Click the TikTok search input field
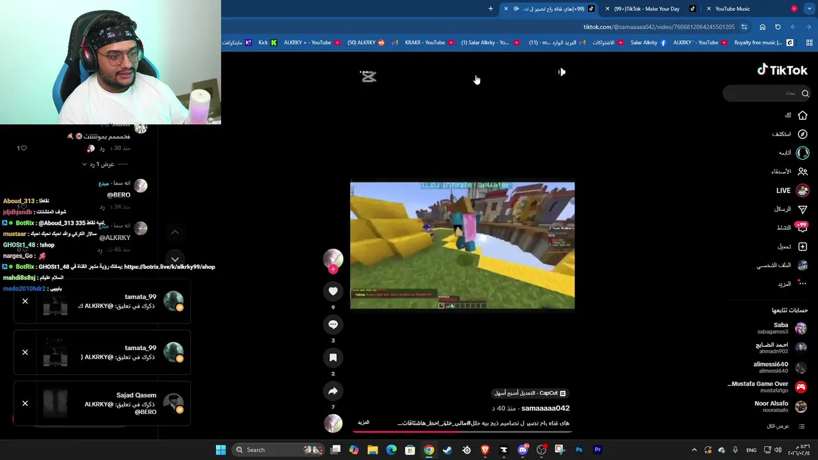Image resolution: width=818 pixels, height=460 pixels. tap(767, 93)
